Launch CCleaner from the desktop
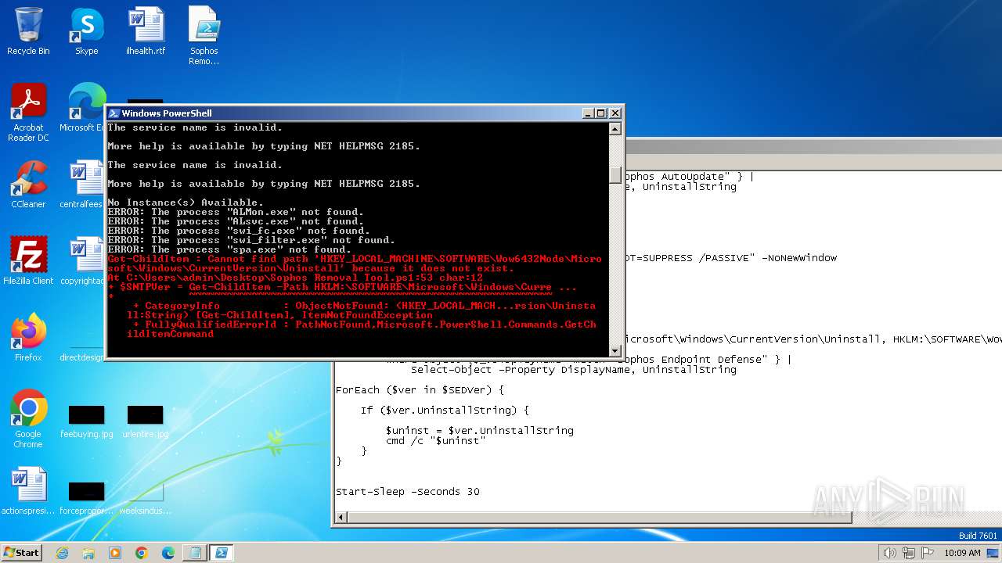The width and height of the screenshot is (1002, 563). coord(28,185)
